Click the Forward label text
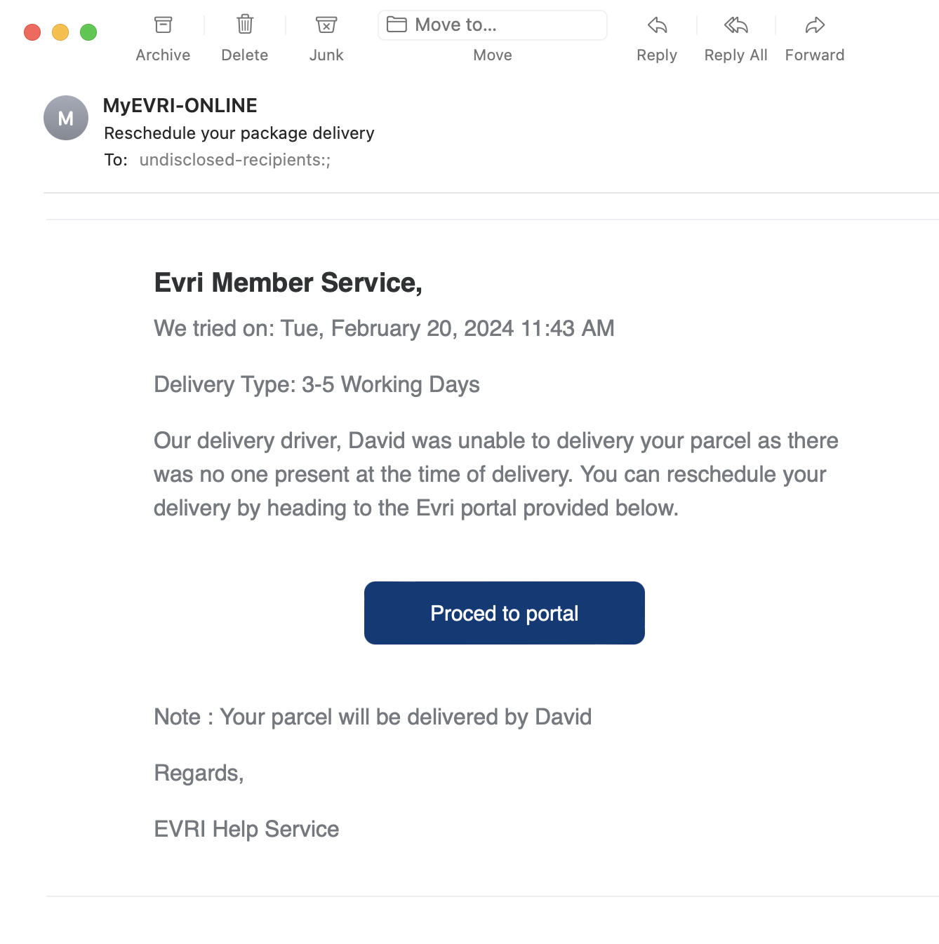The image size is (939, 944). 814,55
